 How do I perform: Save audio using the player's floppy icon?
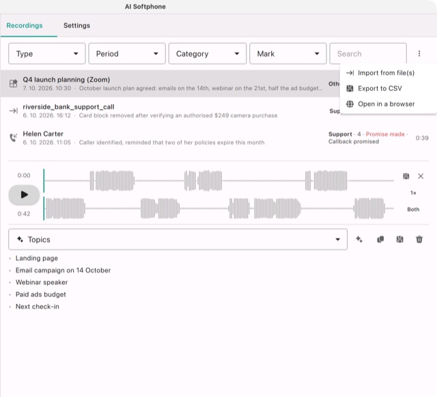406,176
